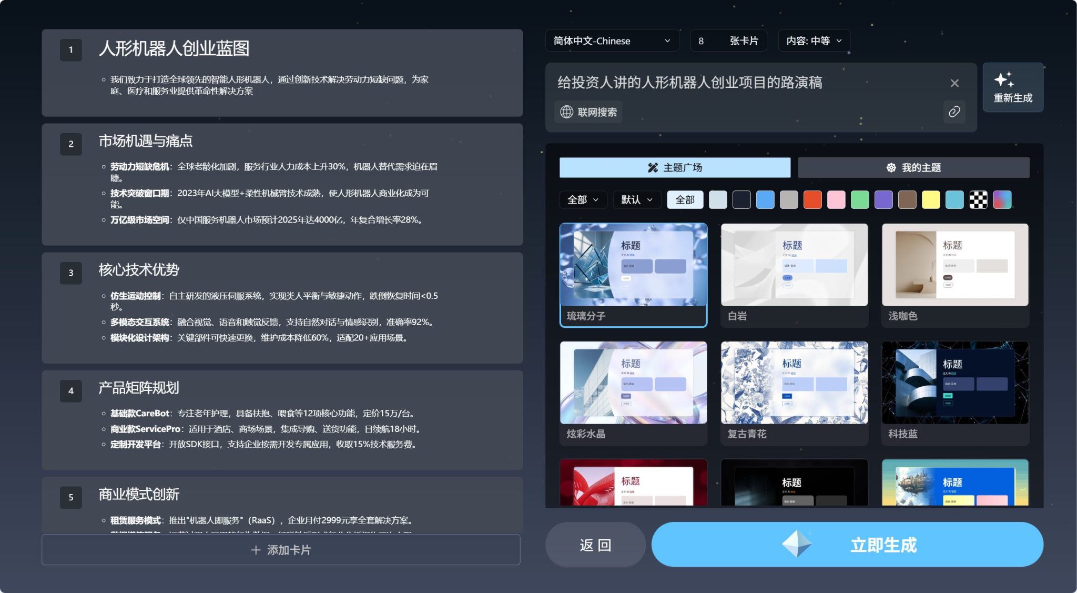Select the 全部 color filter chip
Viewport: 1077px width, 593px height.
pos(685,199)
